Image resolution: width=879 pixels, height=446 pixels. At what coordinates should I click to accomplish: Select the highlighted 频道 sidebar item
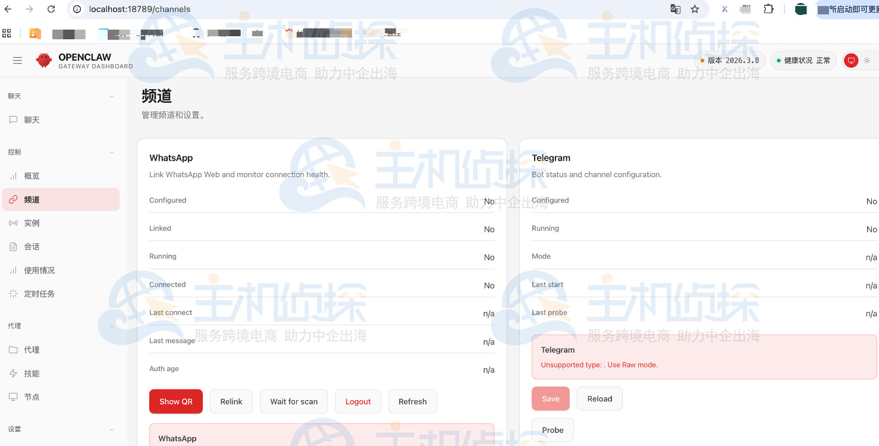pos(61,200)
